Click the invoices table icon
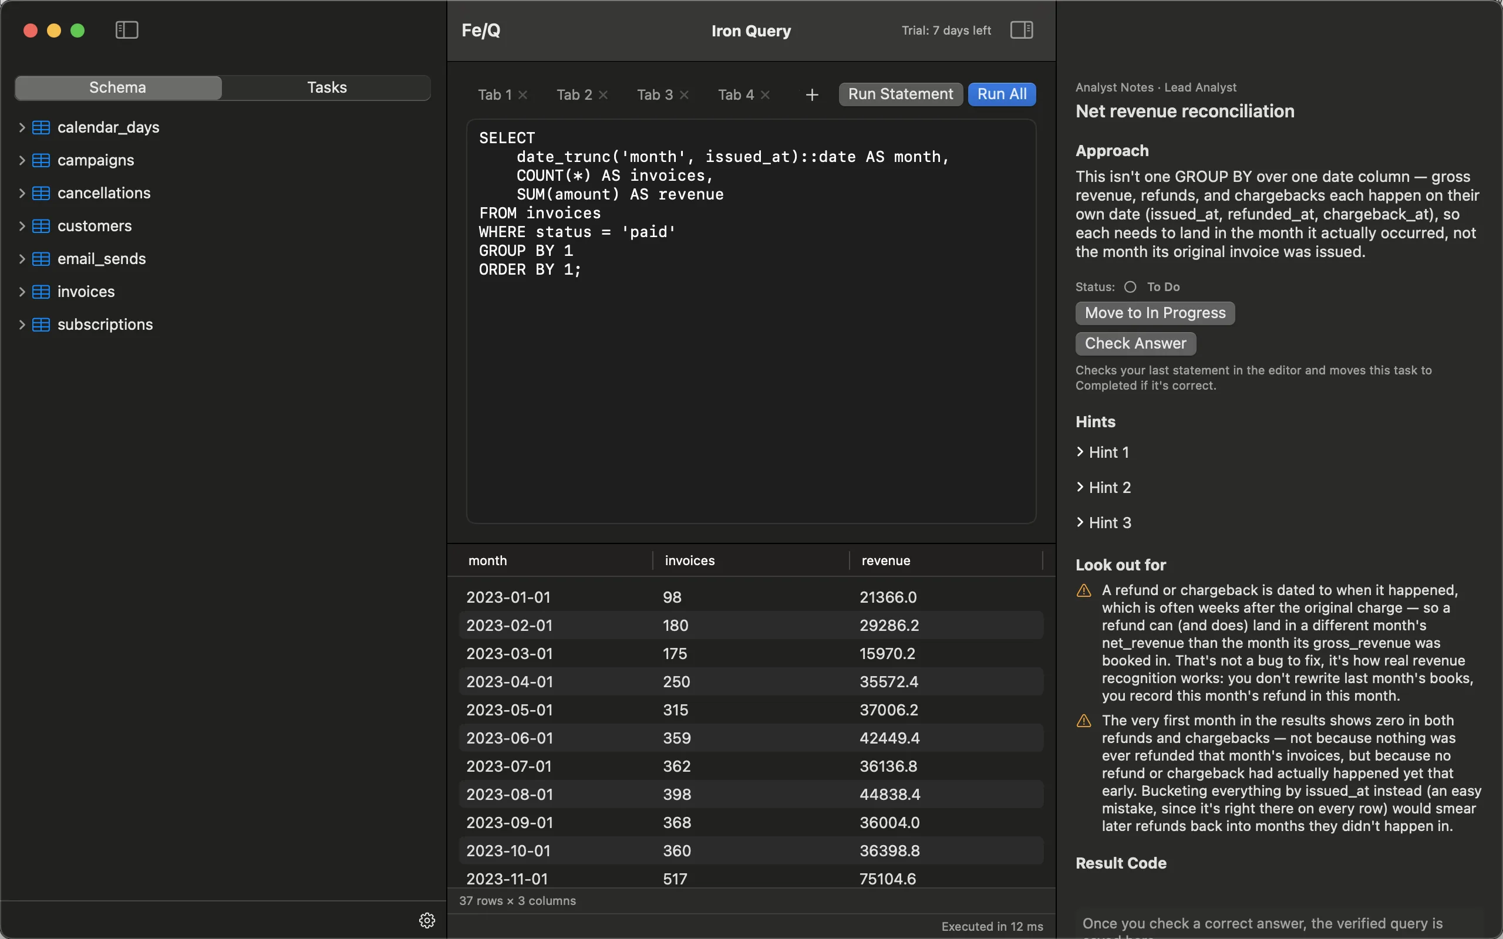 (41, 292)
